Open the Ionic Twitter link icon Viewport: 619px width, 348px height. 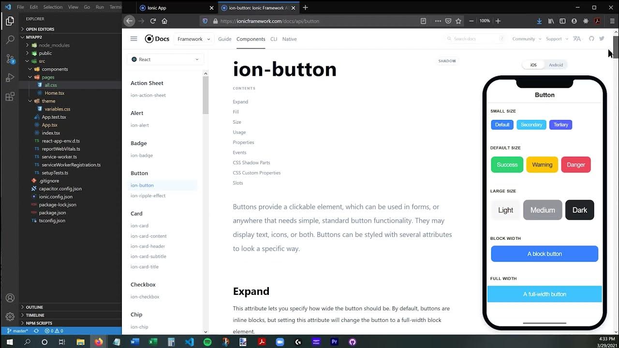602,39
